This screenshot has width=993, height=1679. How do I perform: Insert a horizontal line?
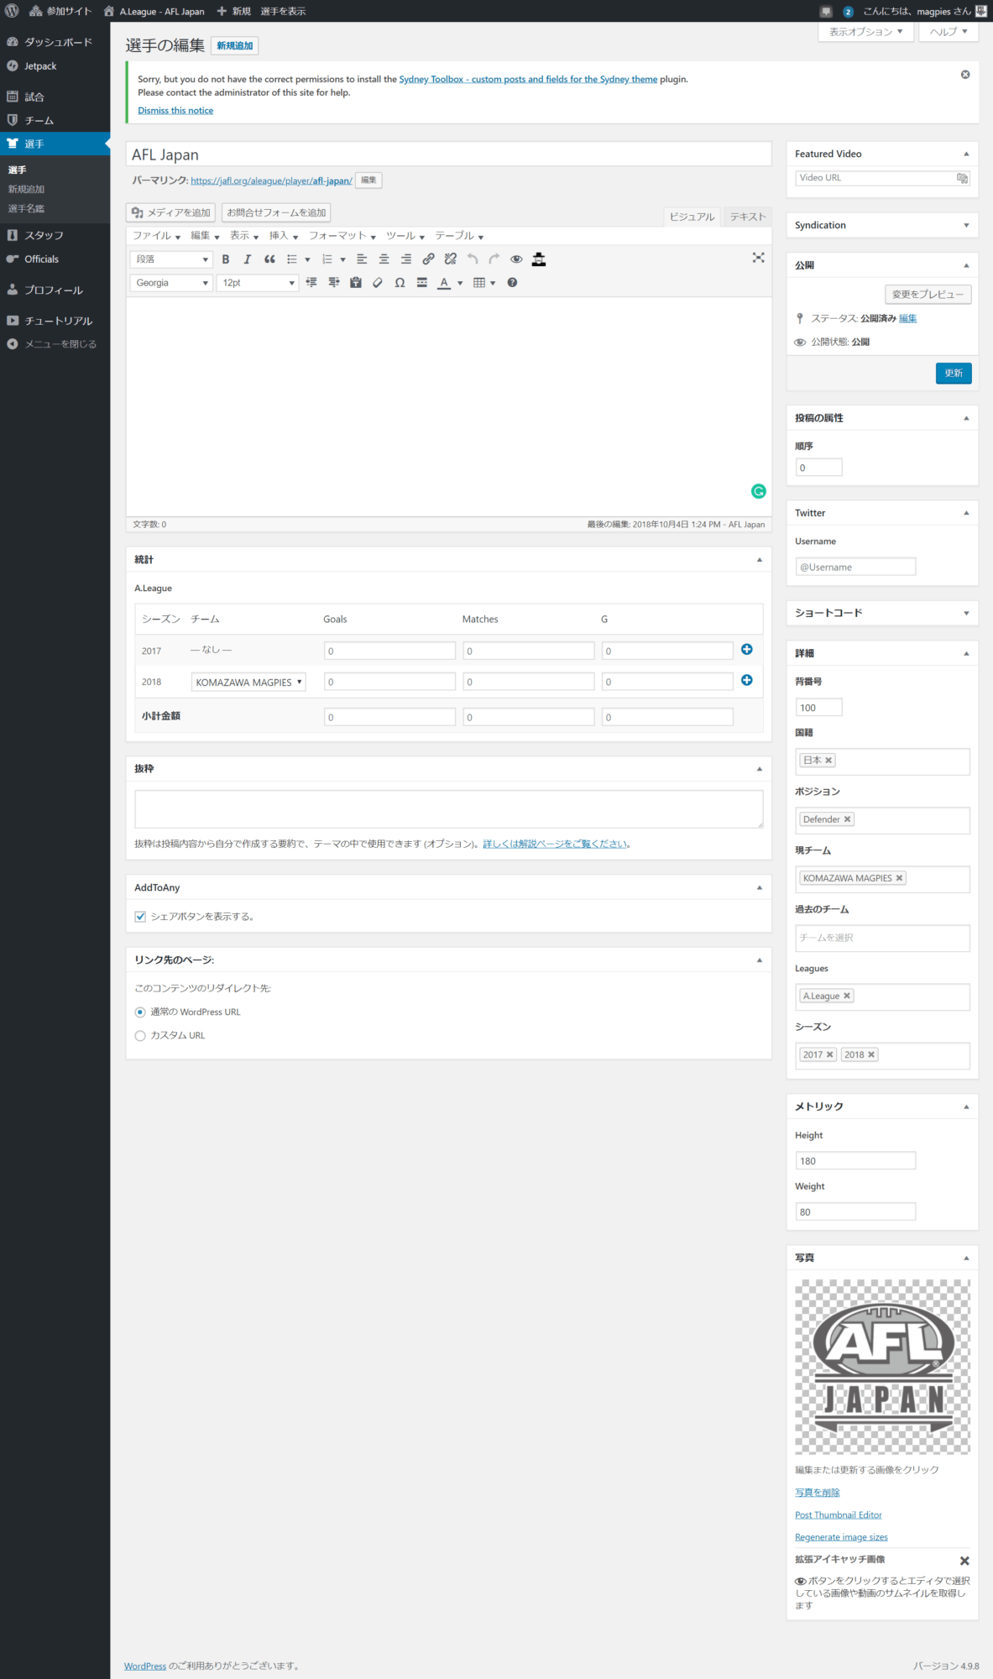[x=422, y=283]
